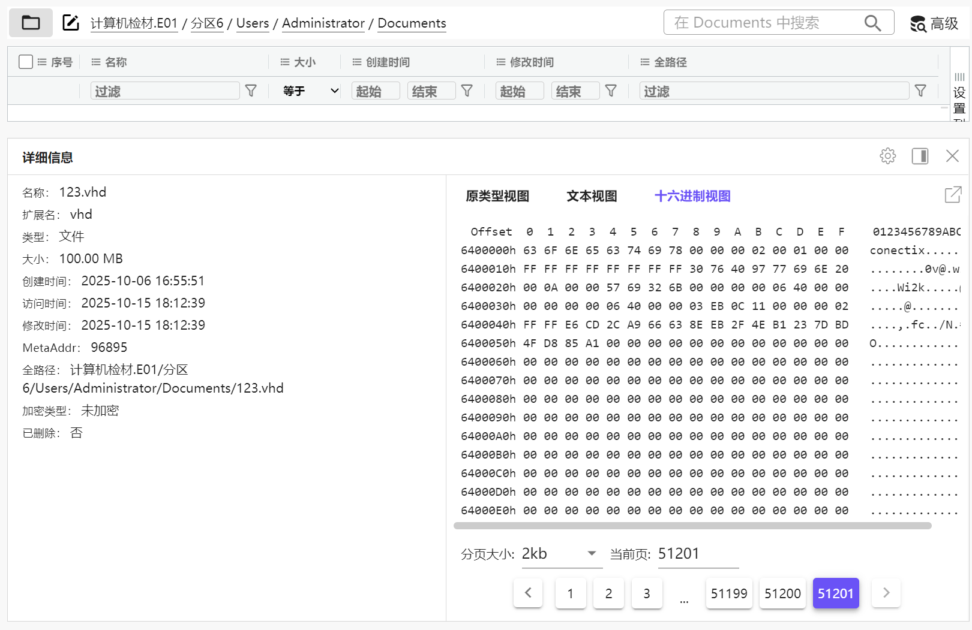Screen dimensions: 972x630
Task: Click the edit path pencil icon
Action: coord(71,23)
